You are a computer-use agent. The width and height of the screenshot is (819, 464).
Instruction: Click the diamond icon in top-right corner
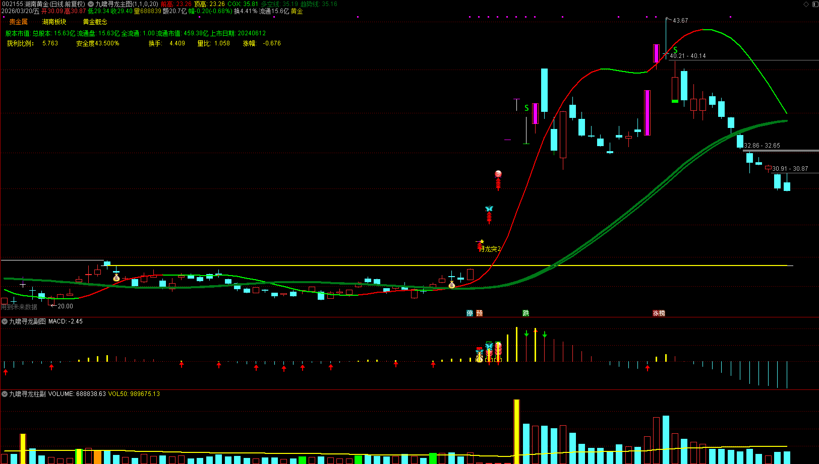tap(806, 4)
